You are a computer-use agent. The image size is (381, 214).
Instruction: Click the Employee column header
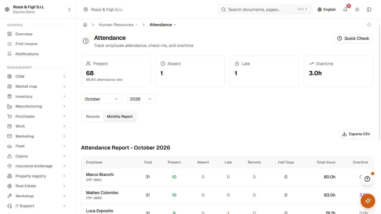point(94,162)
